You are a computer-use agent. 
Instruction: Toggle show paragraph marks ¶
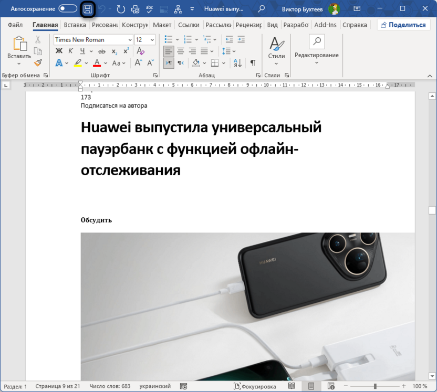tap(253, 63)
